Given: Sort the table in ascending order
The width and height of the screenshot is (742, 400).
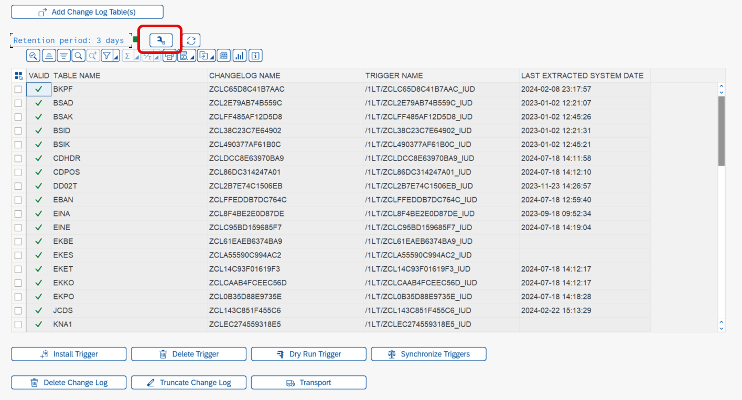Looking at the screenshot, I should 49,56.
